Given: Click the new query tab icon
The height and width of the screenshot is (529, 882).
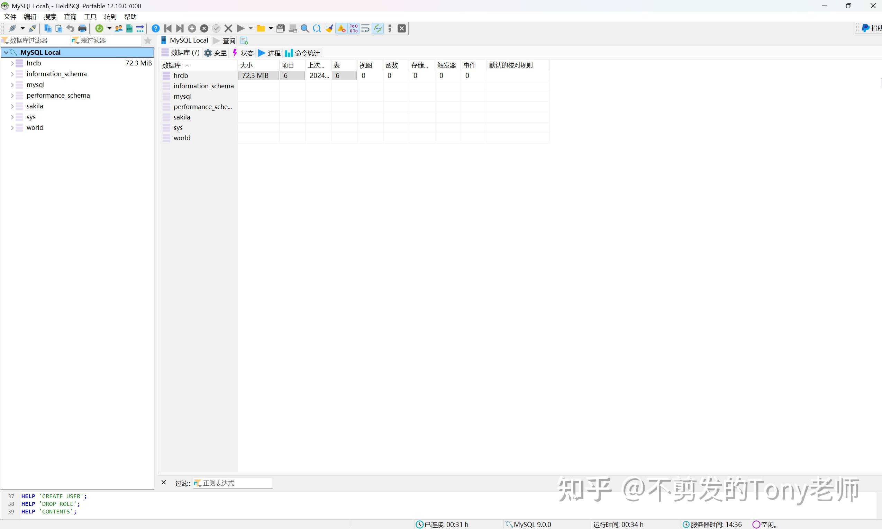Looking at the screenshot, I should (244, 41).
